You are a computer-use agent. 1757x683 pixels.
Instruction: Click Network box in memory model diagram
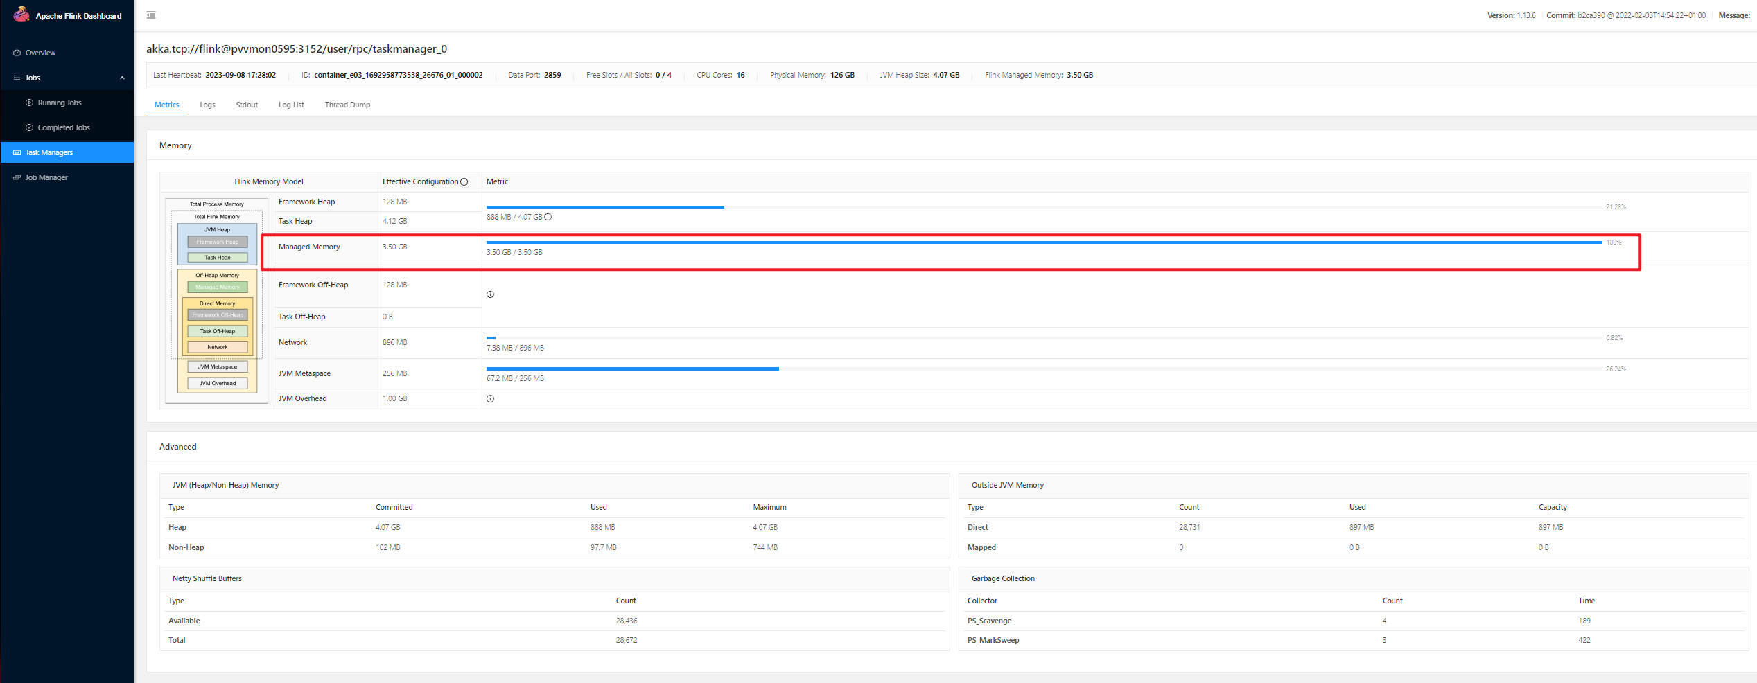pos(218,347)
